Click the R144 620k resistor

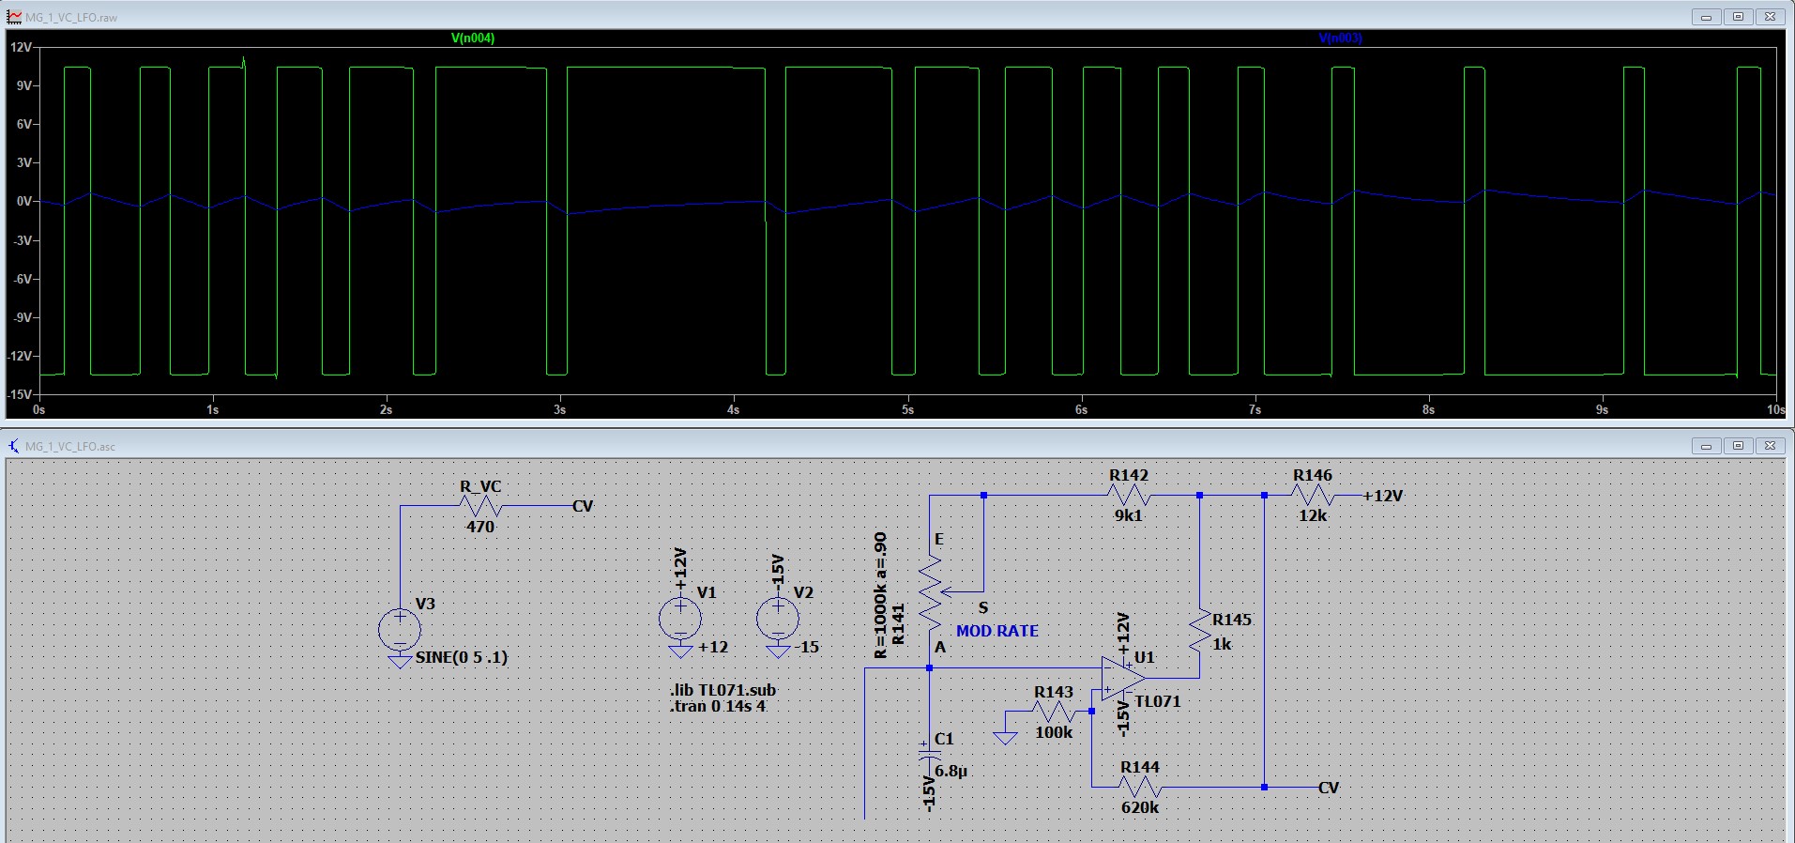(1139, 788)
